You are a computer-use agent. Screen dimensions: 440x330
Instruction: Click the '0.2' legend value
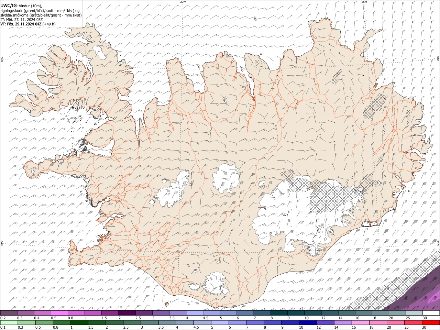pyautogui.click(x=3, y=318)
